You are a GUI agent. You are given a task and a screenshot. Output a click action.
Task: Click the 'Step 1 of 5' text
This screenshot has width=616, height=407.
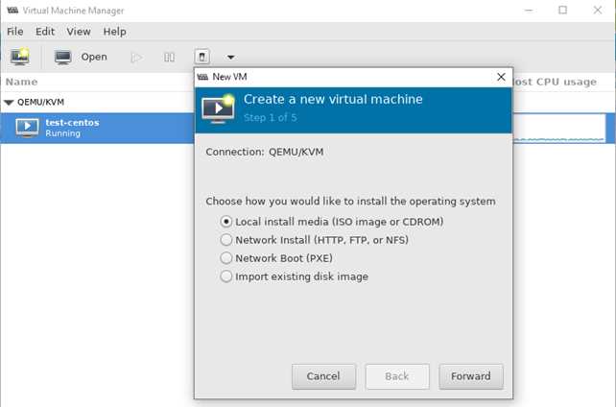pyautogui.click(x=271, y=117)
